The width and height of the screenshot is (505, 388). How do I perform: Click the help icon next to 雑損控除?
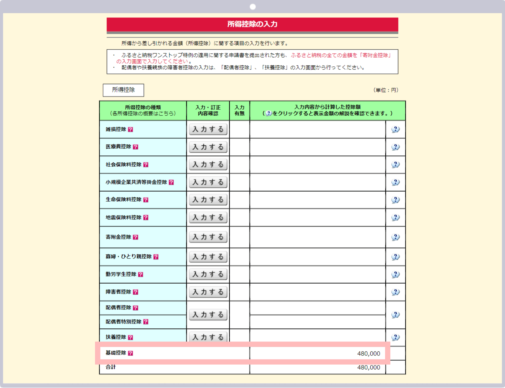[x=130, y=129]
